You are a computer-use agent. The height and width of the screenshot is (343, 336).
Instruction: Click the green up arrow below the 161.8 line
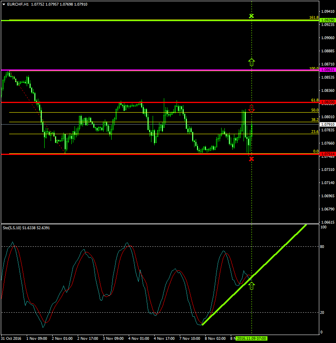[251, 62]
